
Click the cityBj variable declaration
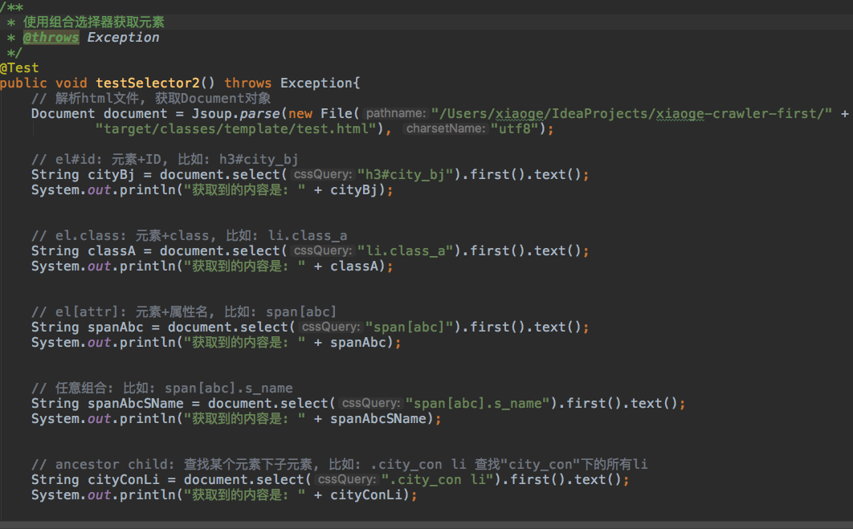[111, 174]
